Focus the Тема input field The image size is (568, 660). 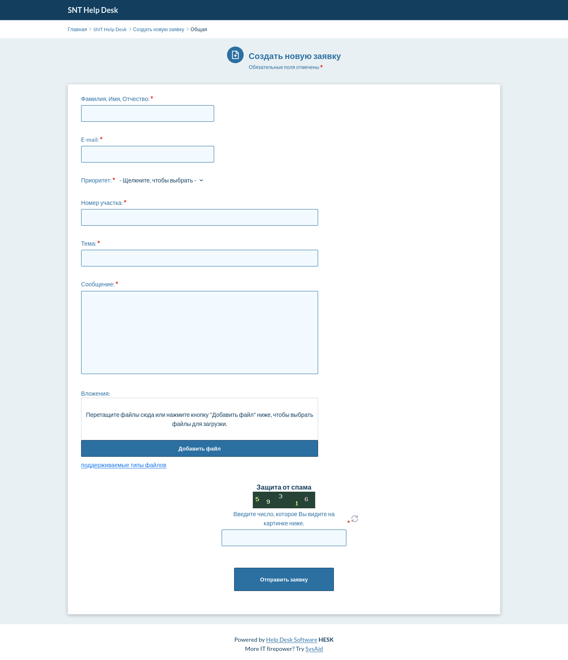tap(200, 258)
